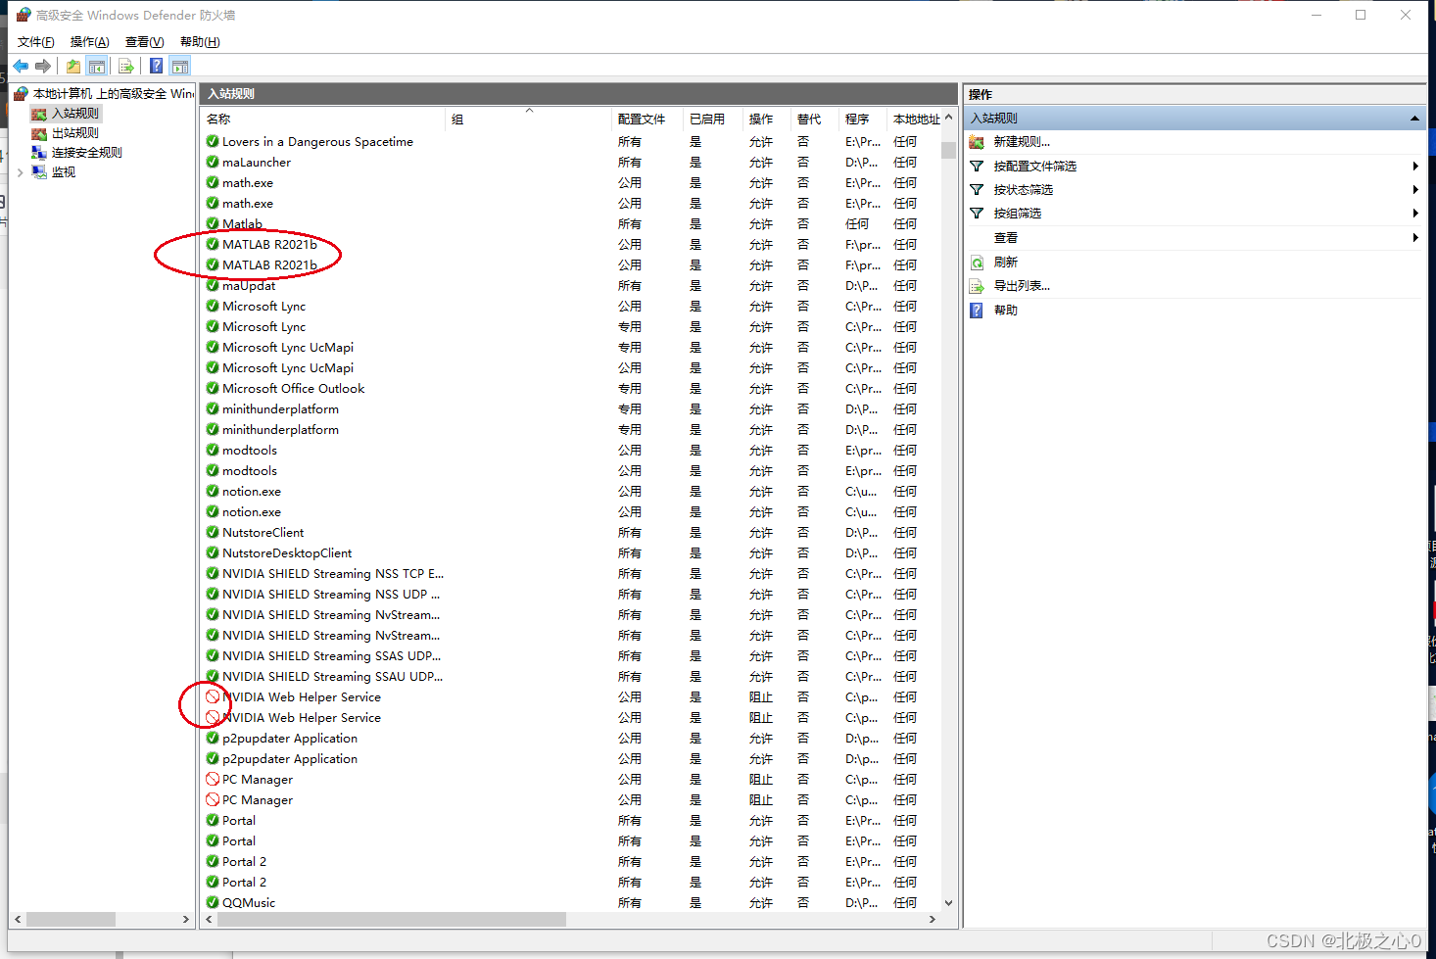Viewport: 1436px width, 959px height.
Task: Sort by the 组 column header
Action: pyautogui.click(x=529, y=120)
